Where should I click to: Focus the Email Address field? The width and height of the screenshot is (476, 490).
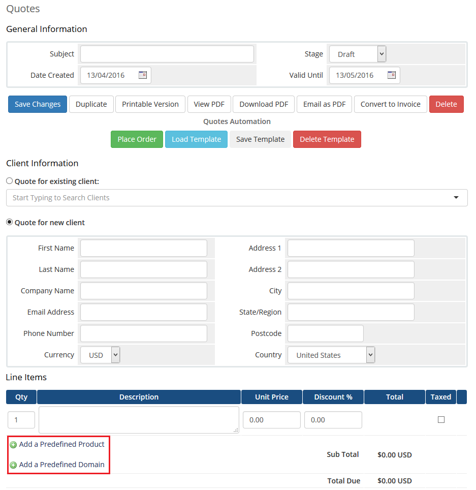pyautogui.click(x=144, y=312)
